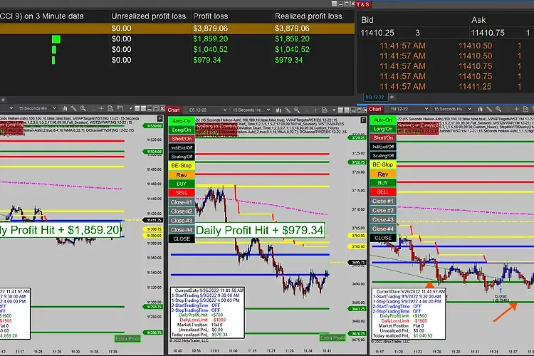Click bar type icon in YM chart toolbar
Image resolution: width=534 pixels, height=356 pixels.
[x=480, y=109]
